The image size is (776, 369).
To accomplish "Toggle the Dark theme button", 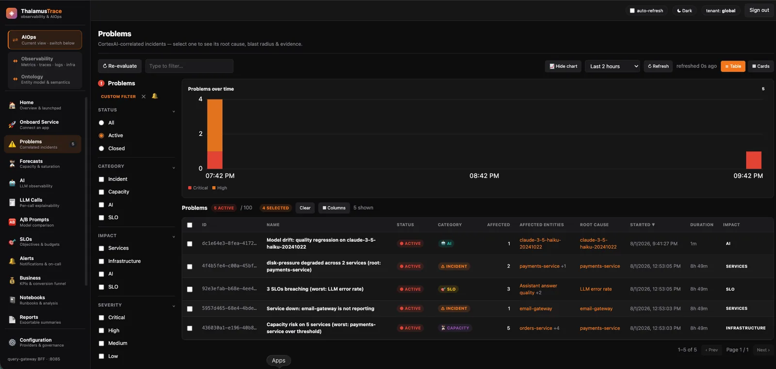I will (x=684, y=11).
